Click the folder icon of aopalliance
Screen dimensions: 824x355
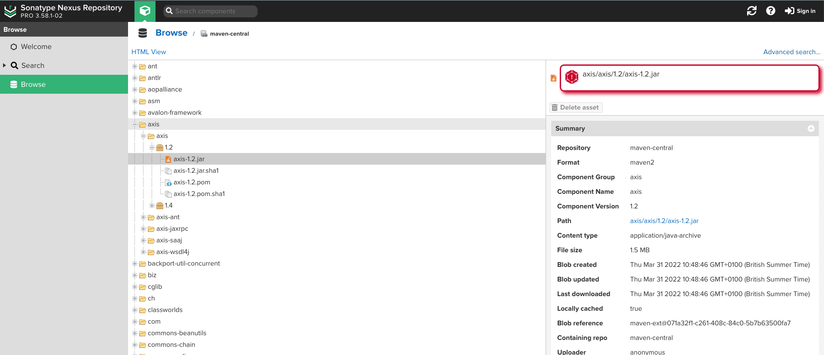point(143,90)
